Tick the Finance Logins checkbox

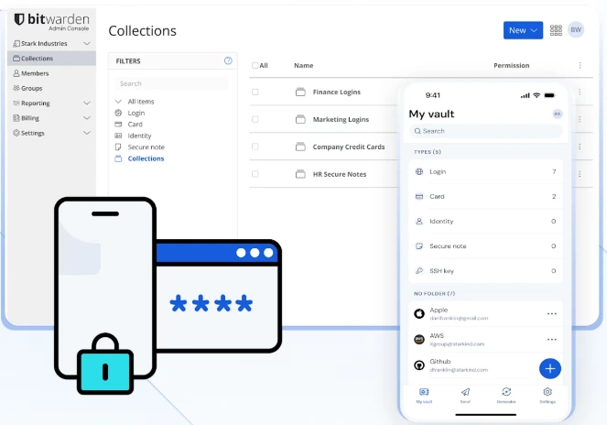(255, 93)
